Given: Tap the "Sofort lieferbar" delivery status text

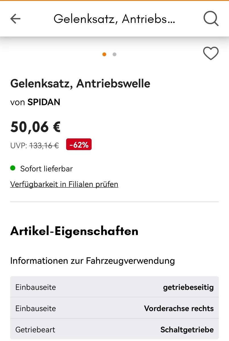Looking at the screenshot, I should tap(46, 169).
